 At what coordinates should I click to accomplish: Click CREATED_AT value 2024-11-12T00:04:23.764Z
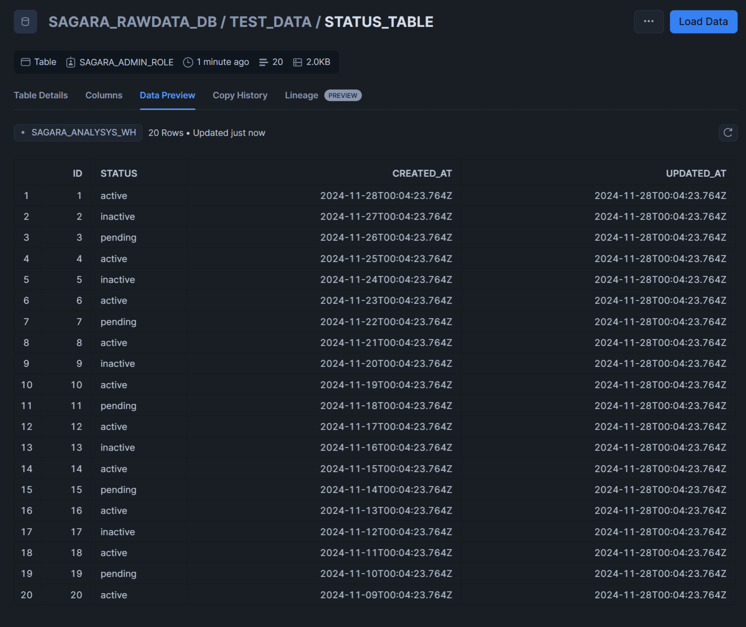(x=386, y=532)
